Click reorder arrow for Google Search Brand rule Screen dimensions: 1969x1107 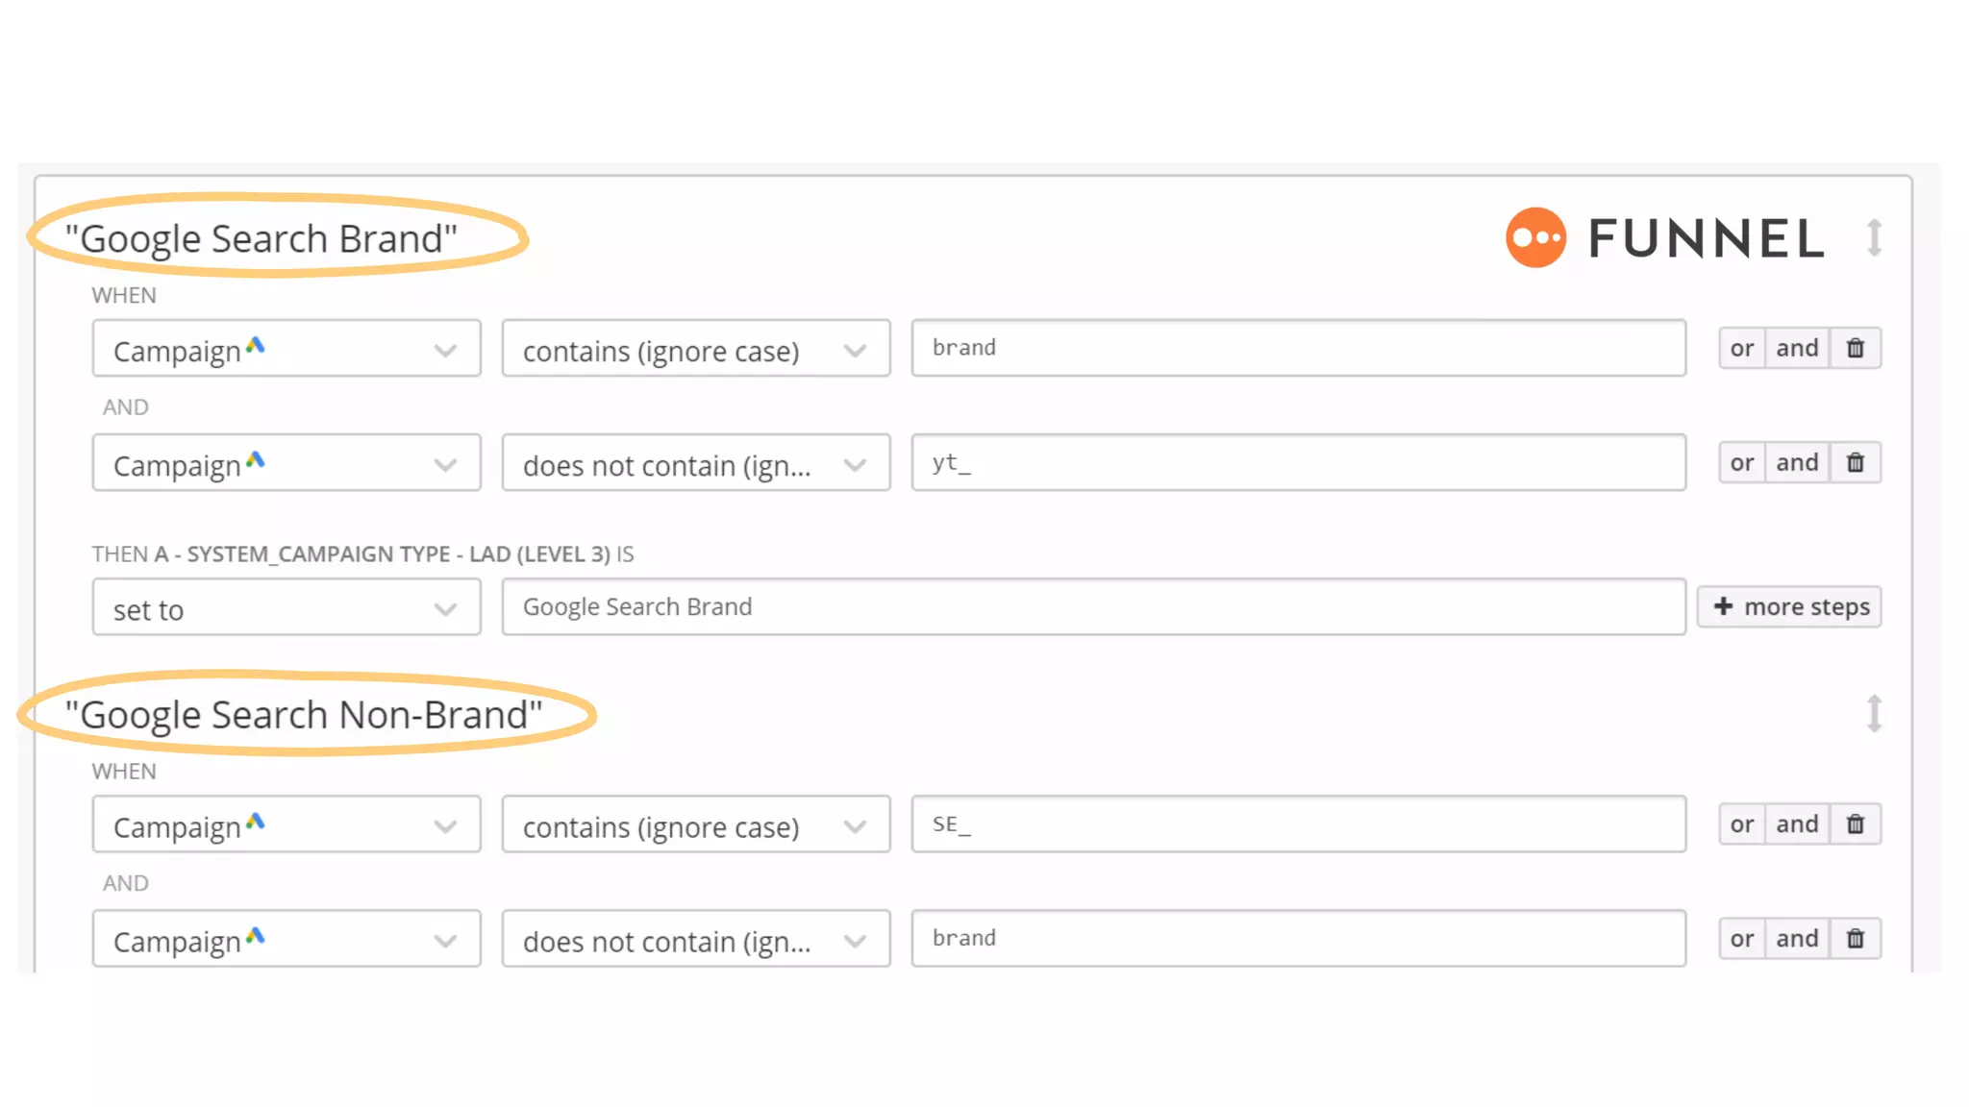1874,237
